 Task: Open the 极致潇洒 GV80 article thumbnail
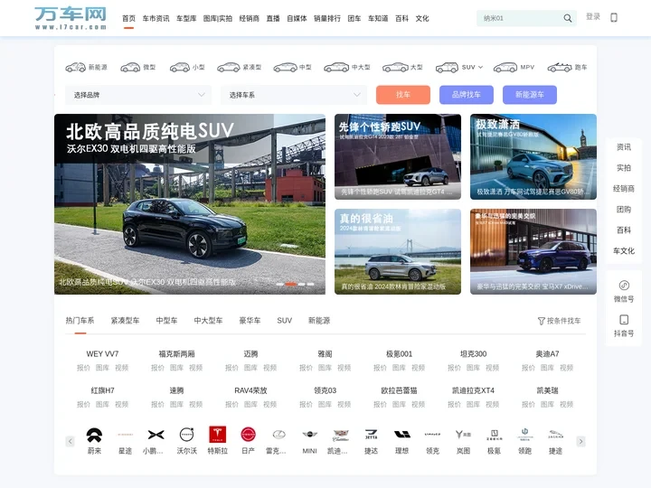[x=533, y=157]
